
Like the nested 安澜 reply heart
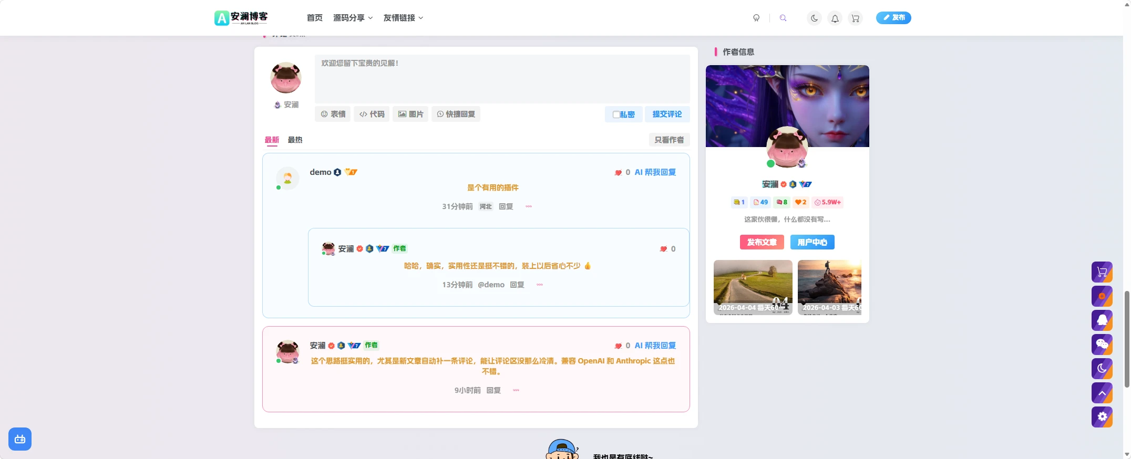(663, 249)
